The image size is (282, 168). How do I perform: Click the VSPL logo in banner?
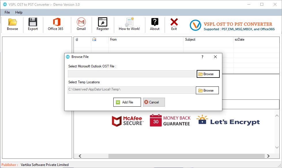click(195, 25)
